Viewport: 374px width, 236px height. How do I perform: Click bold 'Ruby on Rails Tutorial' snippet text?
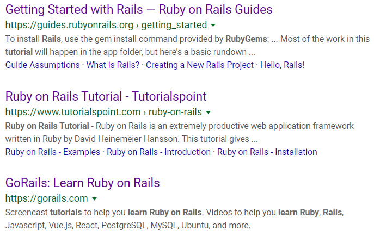pos(47,126)
